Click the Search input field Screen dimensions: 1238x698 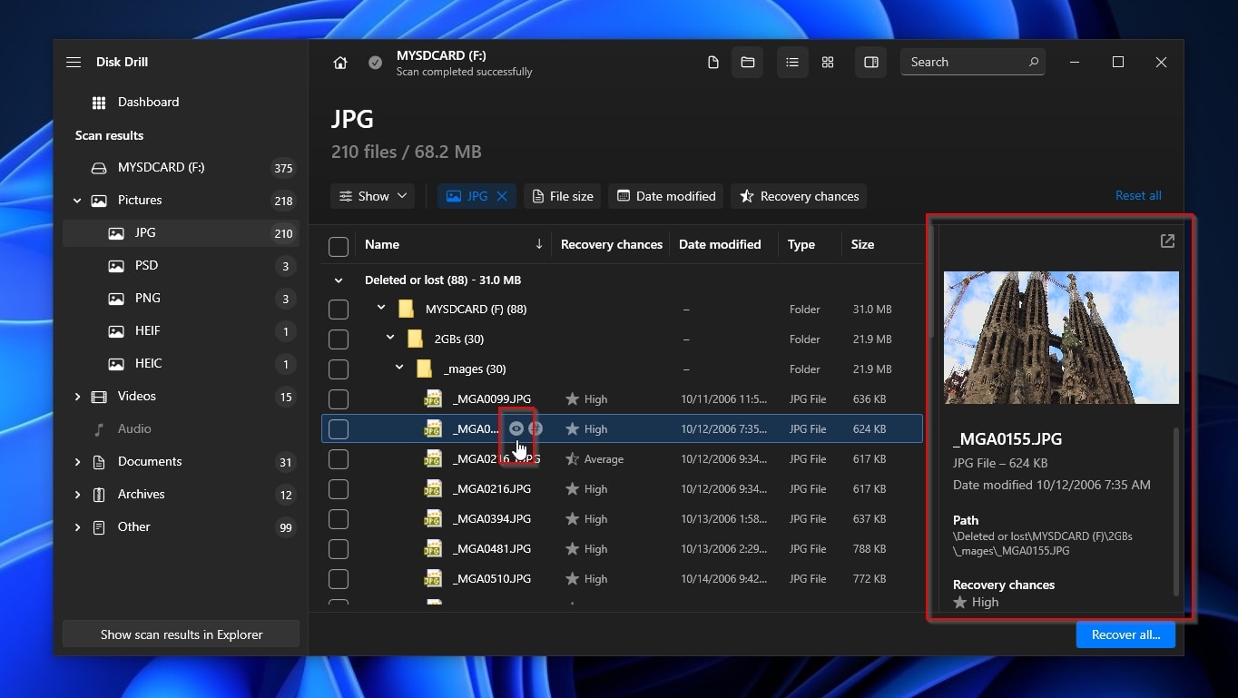[x=973, y=62]
